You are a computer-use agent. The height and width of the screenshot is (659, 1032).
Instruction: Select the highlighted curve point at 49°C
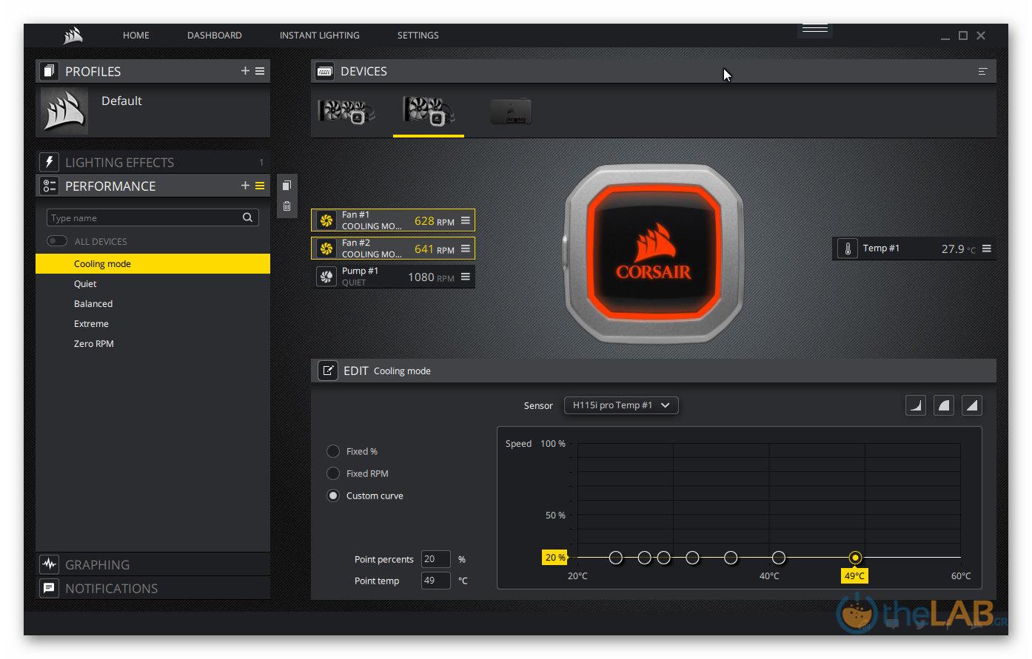point(855,558)
